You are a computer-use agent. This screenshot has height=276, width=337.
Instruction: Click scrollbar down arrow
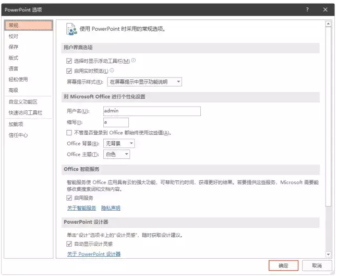(328, 254)
